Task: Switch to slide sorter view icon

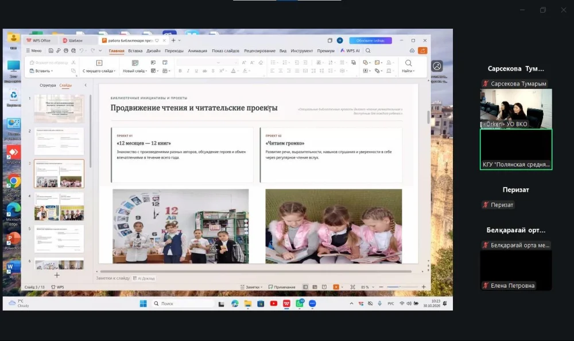Action: (x=315, y=287)
